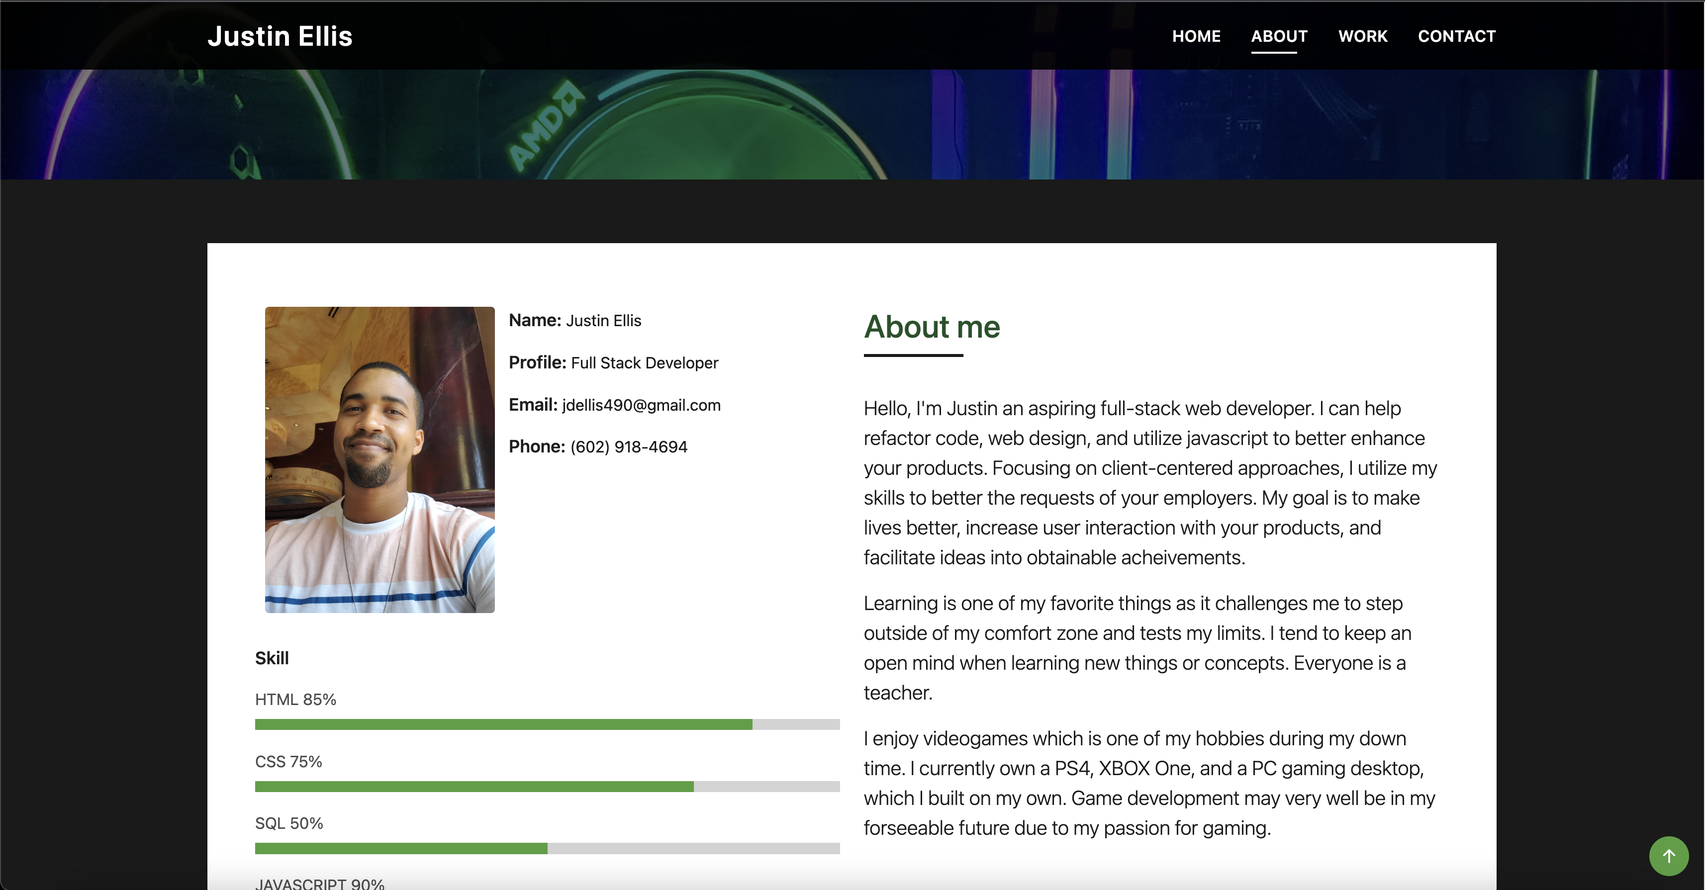Click the Full Stack Developer profile text
The width and height of the screenshot is (1705, 890).
click(644, 362)
